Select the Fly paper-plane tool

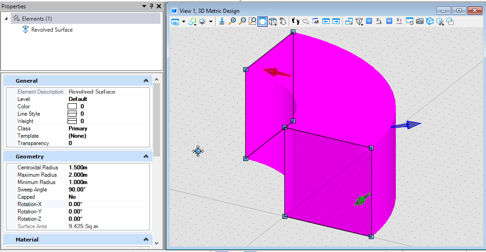coord(306,22)
